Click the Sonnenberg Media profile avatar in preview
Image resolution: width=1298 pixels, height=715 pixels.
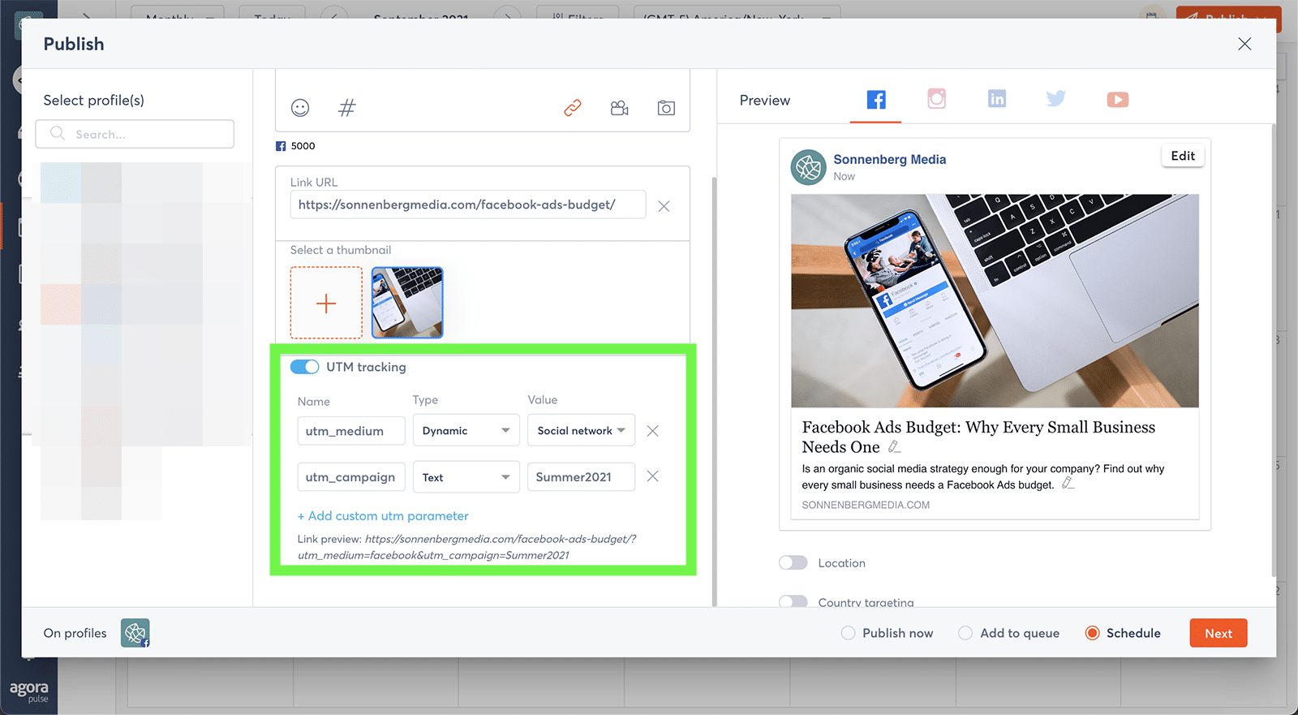pos(808,167)
